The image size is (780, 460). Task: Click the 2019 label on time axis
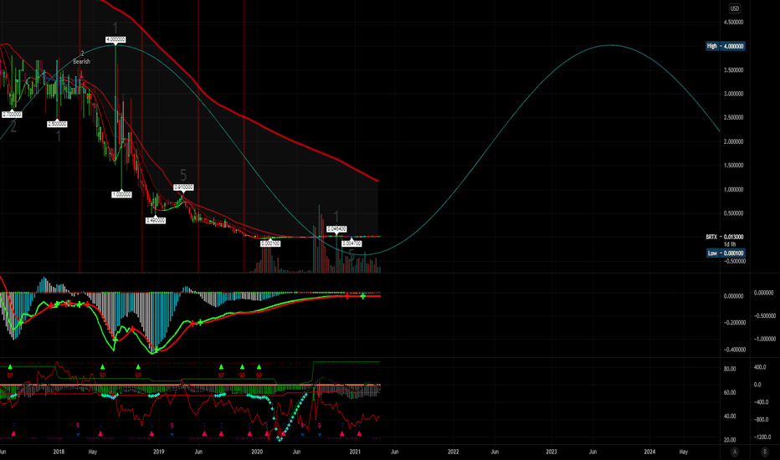[159, 452]
